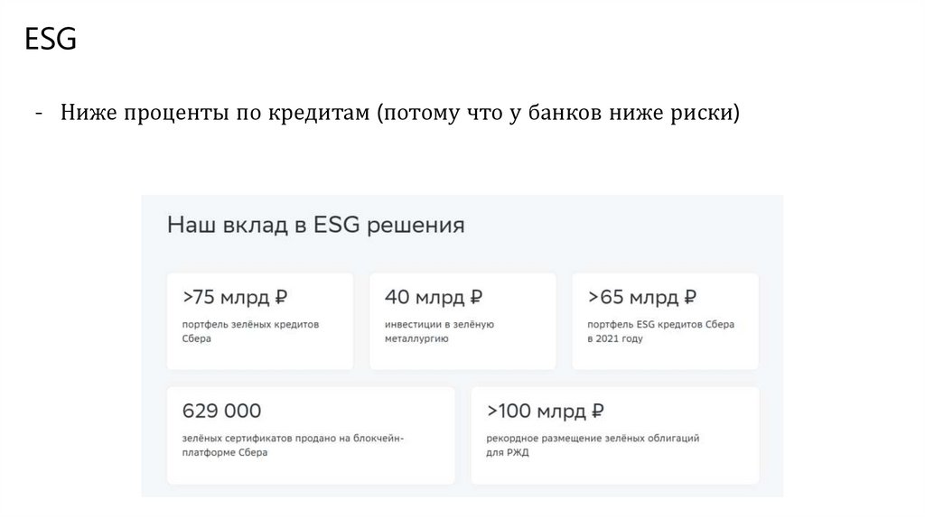
Task: Click the green certificates blockchain platform caption
Action: tap(293, 446)
